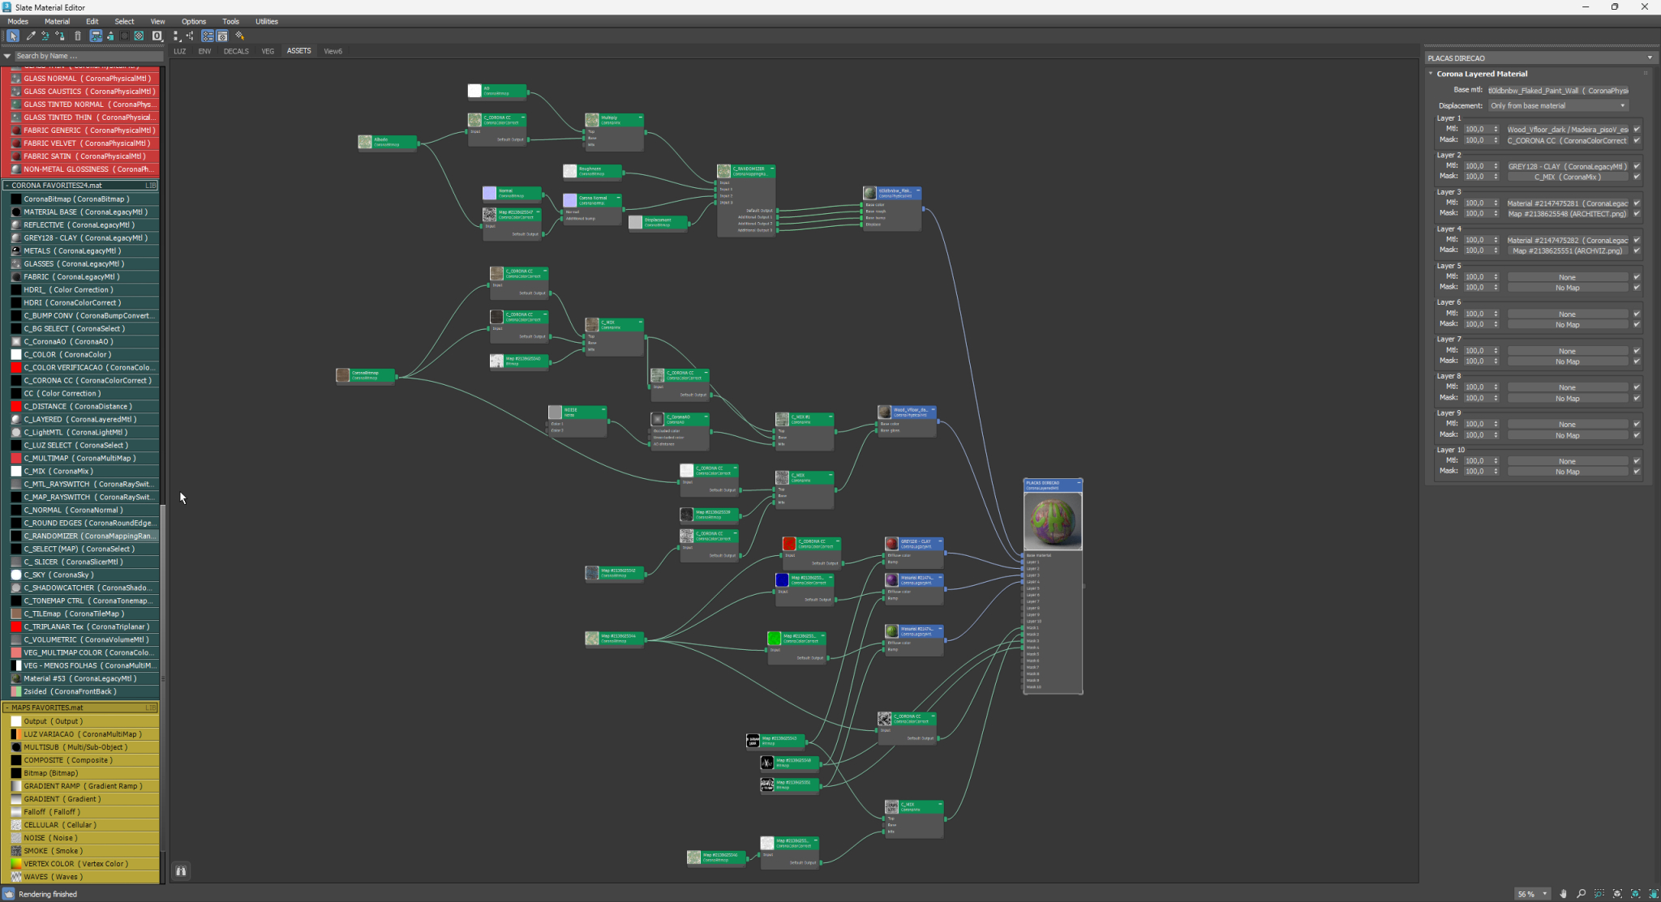The height and width of the screenshot is (902, 1661).
Task: Open the Material menu
Action: click(57, 22)
